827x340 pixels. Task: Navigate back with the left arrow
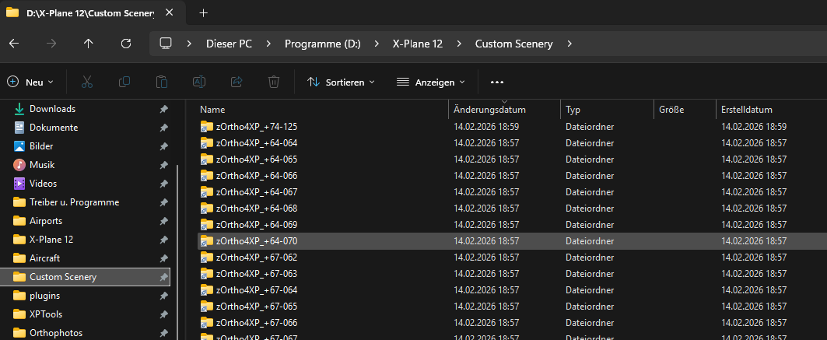click(x=13, y=44)
